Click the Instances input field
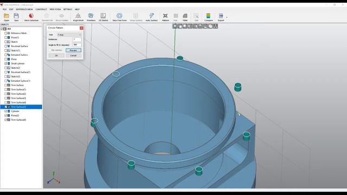 77,40
